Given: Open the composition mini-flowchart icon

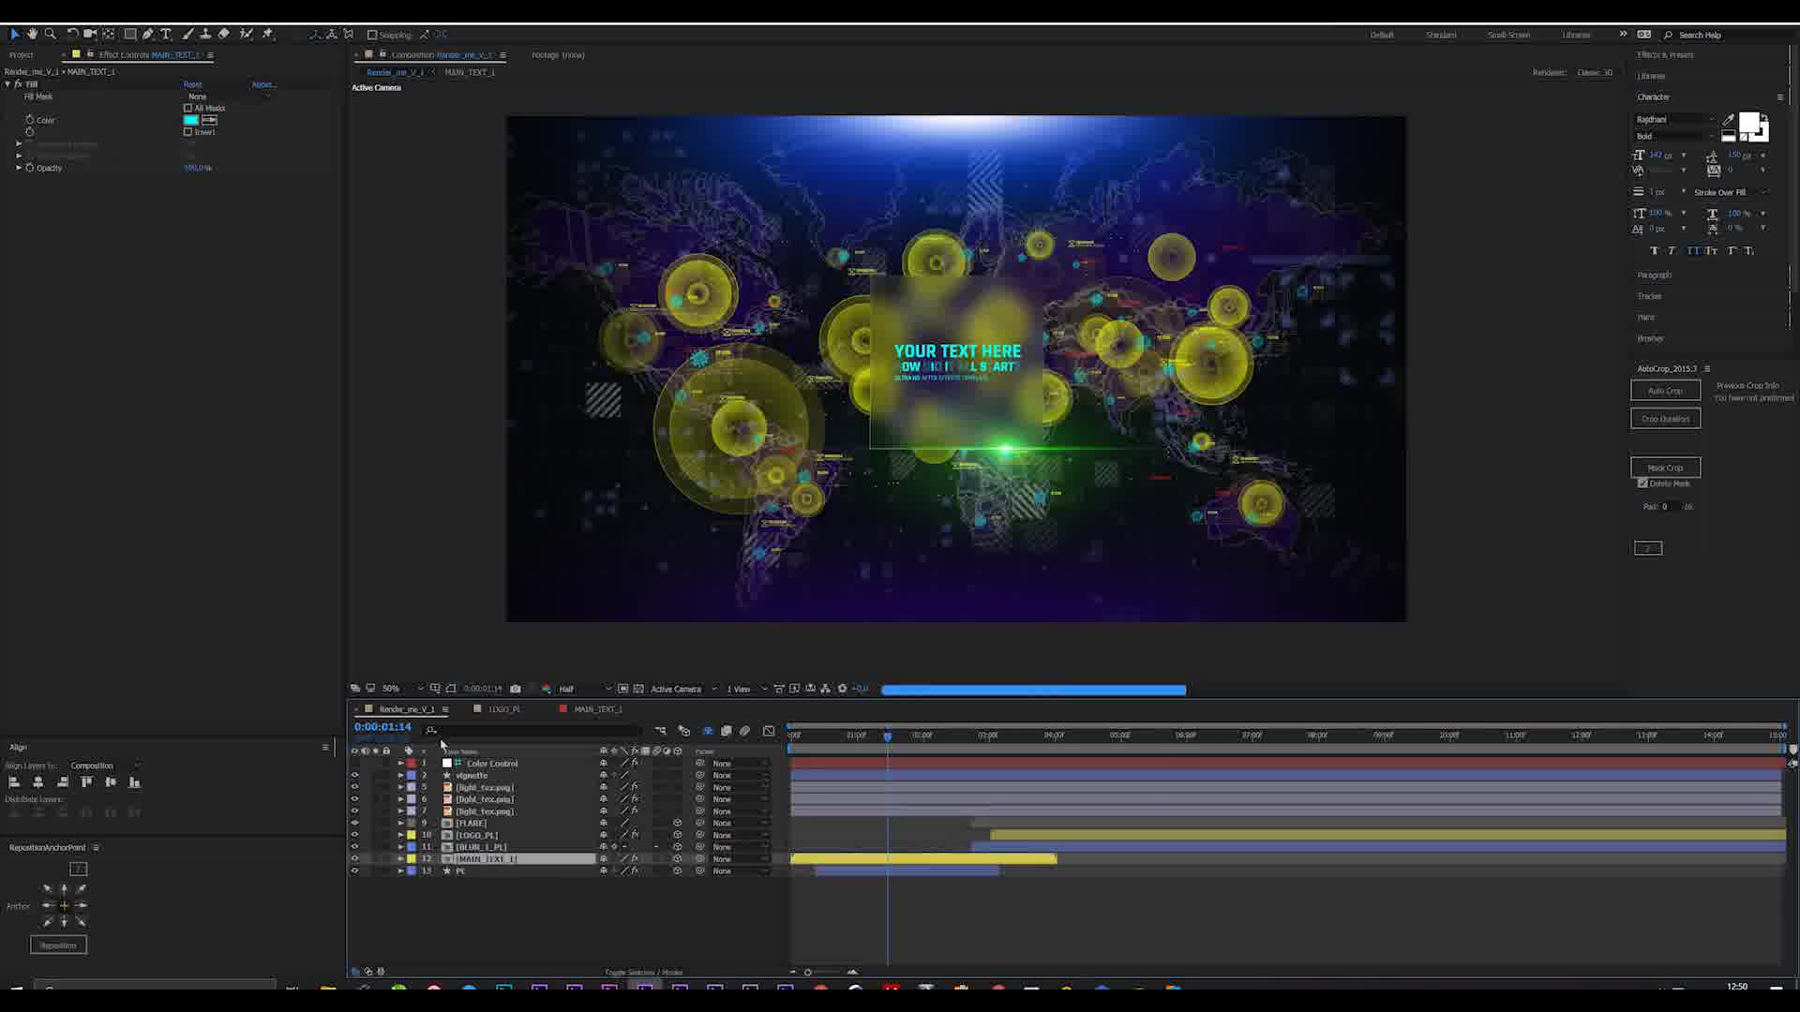Looking at the screenshot, I should click(661, 731).
